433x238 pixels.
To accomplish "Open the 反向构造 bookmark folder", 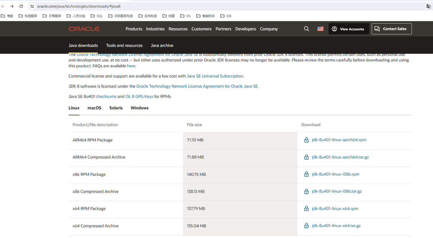I will [147, 16].
